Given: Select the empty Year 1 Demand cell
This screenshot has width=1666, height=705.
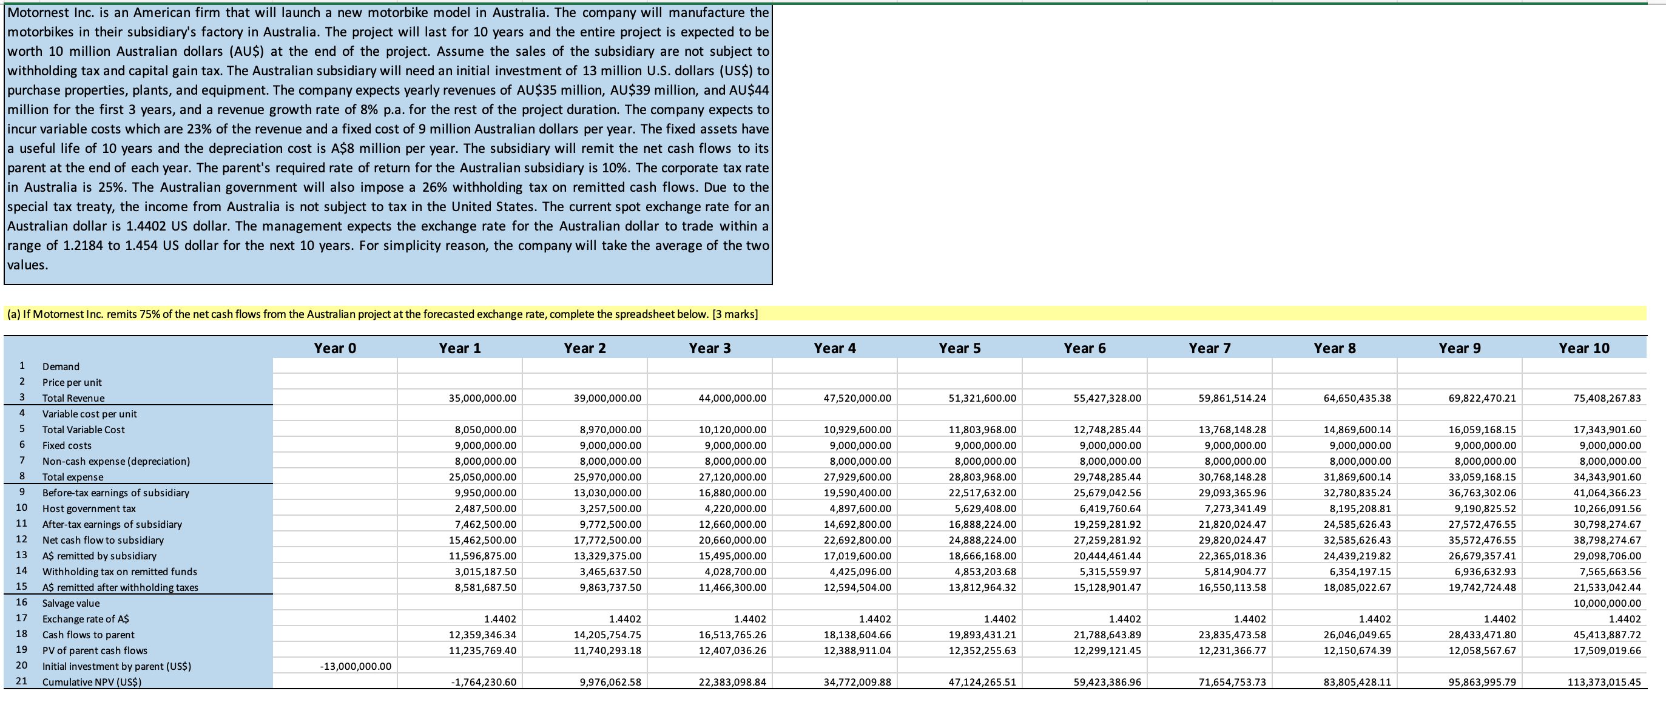Looking at the screenshot, I should pos(459,366).
